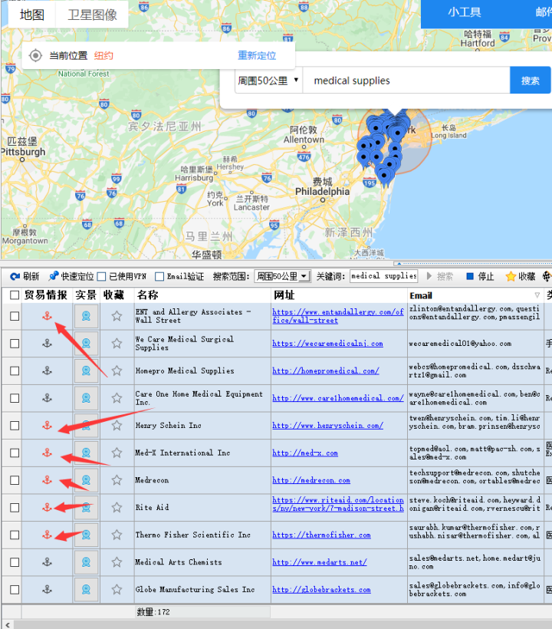
Task: Open the homepromedical.com link
Action: [x=326, y=370]
